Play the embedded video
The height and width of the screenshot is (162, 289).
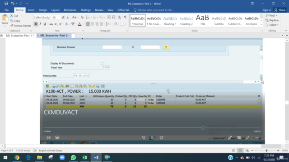pos(152,138)
